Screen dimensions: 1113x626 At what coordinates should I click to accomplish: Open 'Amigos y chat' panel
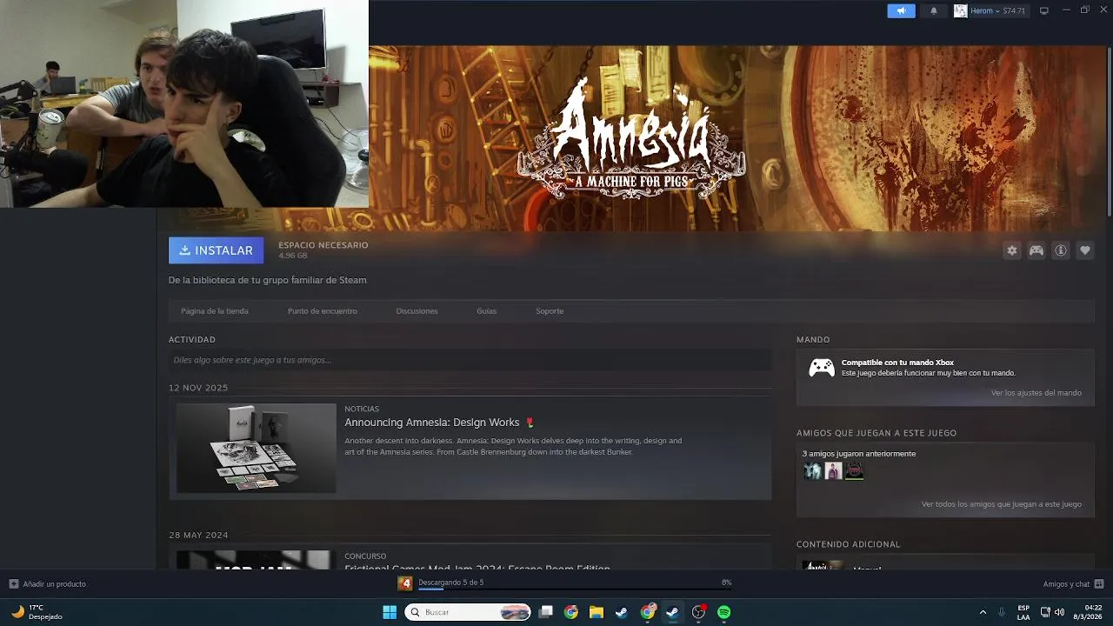click(x=1074, y=584)
